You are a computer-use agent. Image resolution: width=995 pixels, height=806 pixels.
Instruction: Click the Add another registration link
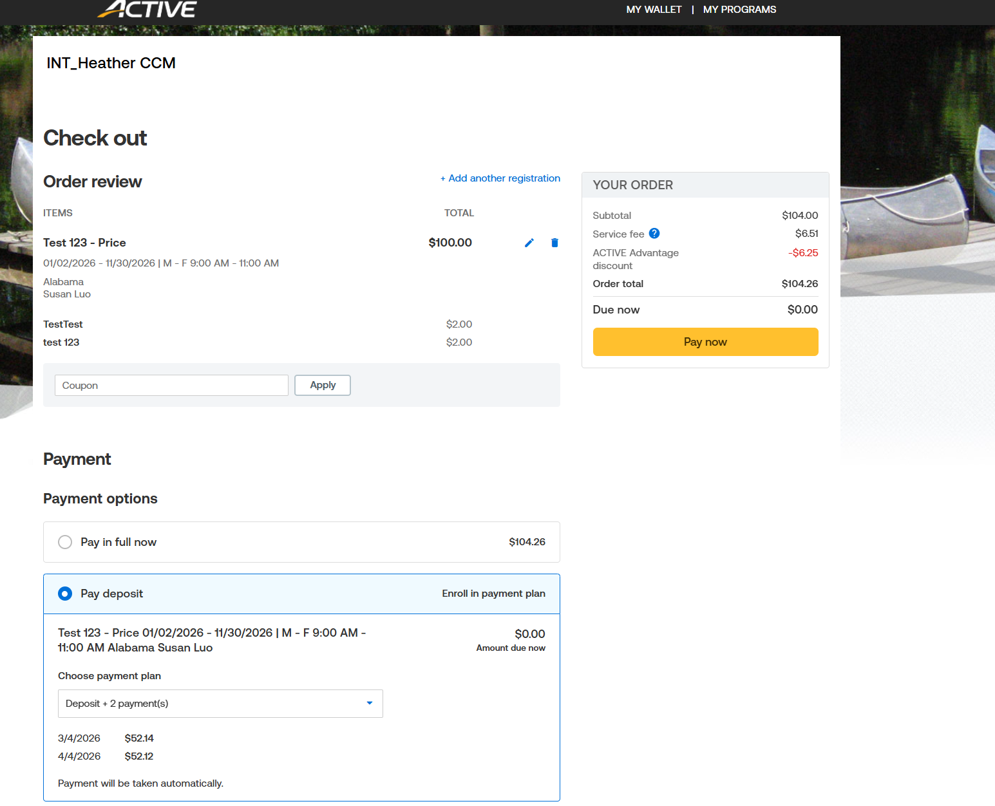click(500, 178)
